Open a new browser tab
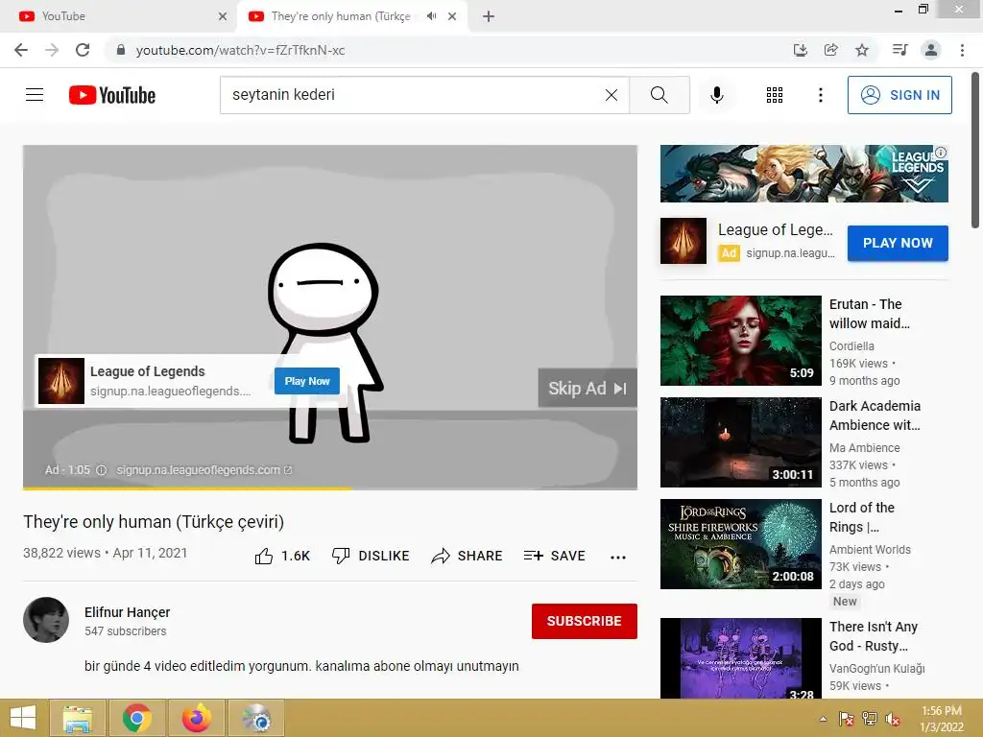Image resolution: width=983 pixels, height=737 pixels. pos(489,16)
